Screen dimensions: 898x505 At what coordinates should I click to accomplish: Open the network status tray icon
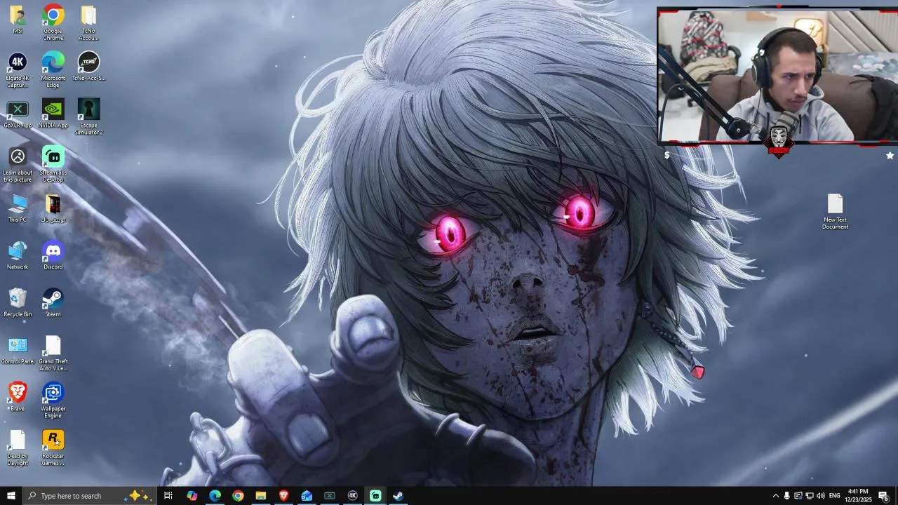point(809,496)
